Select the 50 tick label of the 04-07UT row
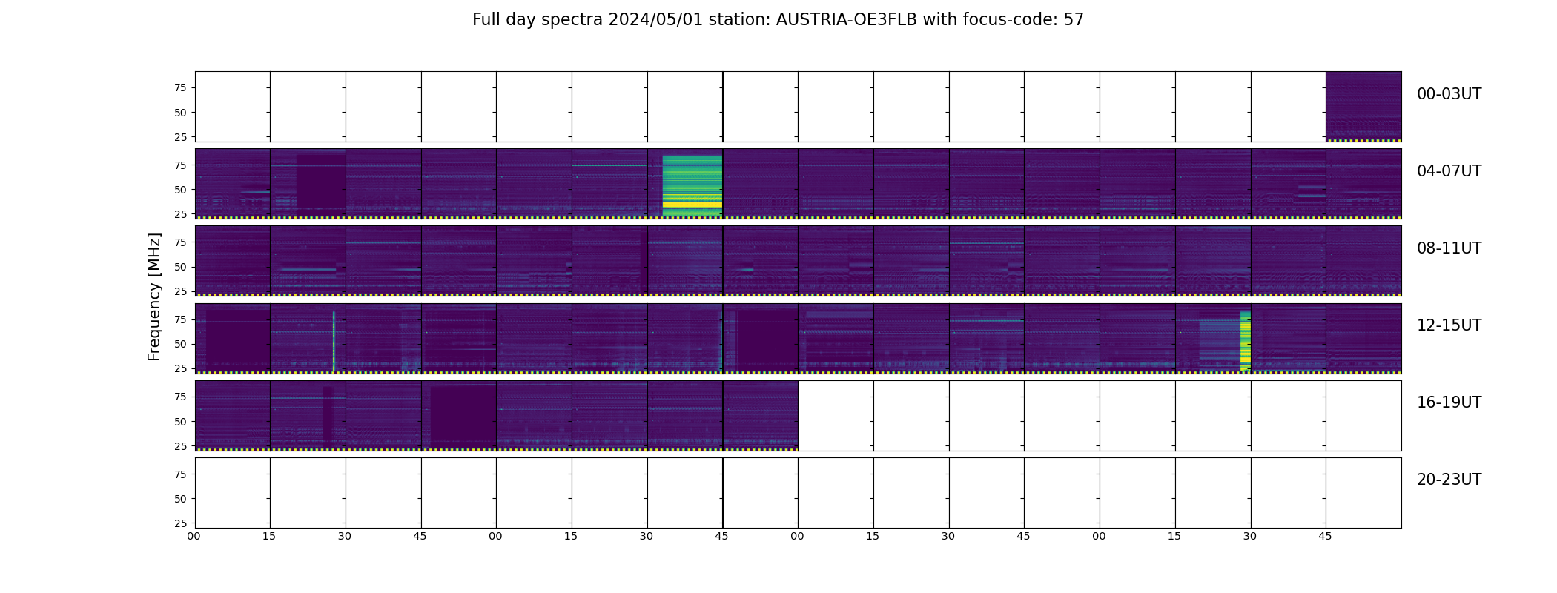This screenshot has width=1557, height=593. (x=180, y=190)
